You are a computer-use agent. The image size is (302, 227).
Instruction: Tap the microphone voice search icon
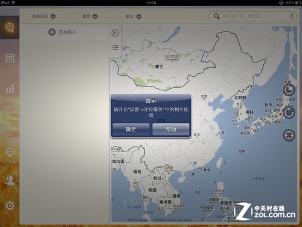pyautogui.click(x=292, y=16)
